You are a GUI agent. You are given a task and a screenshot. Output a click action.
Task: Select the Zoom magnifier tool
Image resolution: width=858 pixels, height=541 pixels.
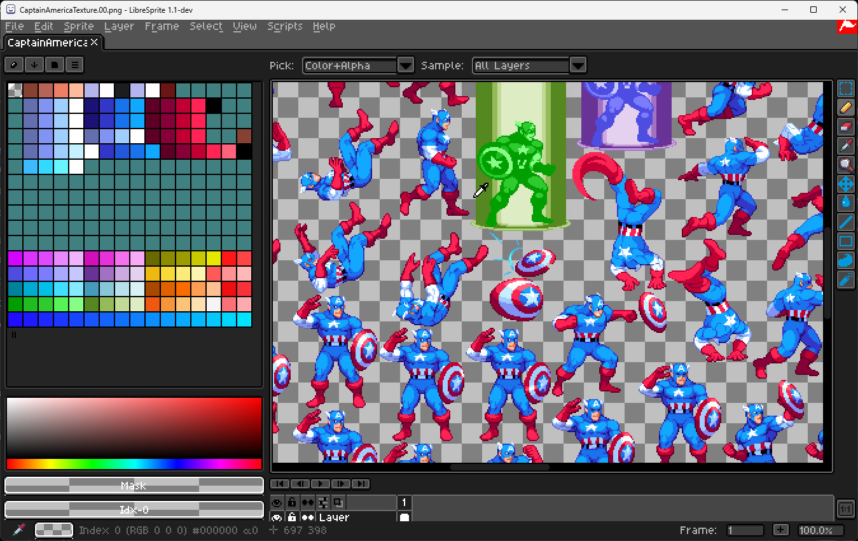pyautogui.click(x=845, y=165)
